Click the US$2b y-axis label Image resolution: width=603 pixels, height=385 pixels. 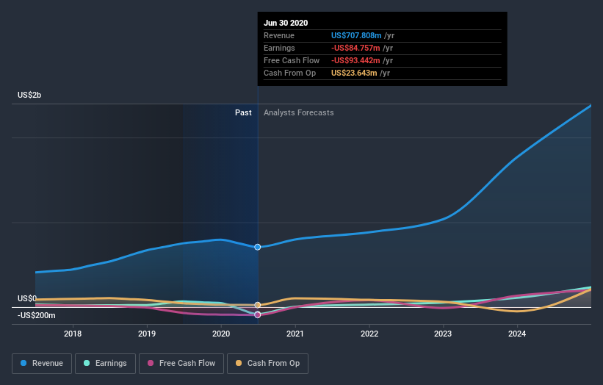pyautogui.click(x=29, y=95)
